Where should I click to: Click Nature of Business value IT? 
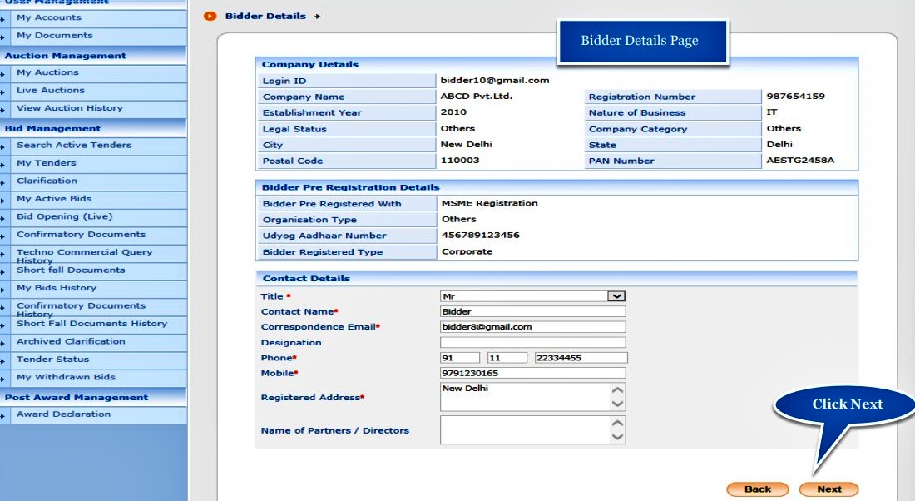pos(771,112)
